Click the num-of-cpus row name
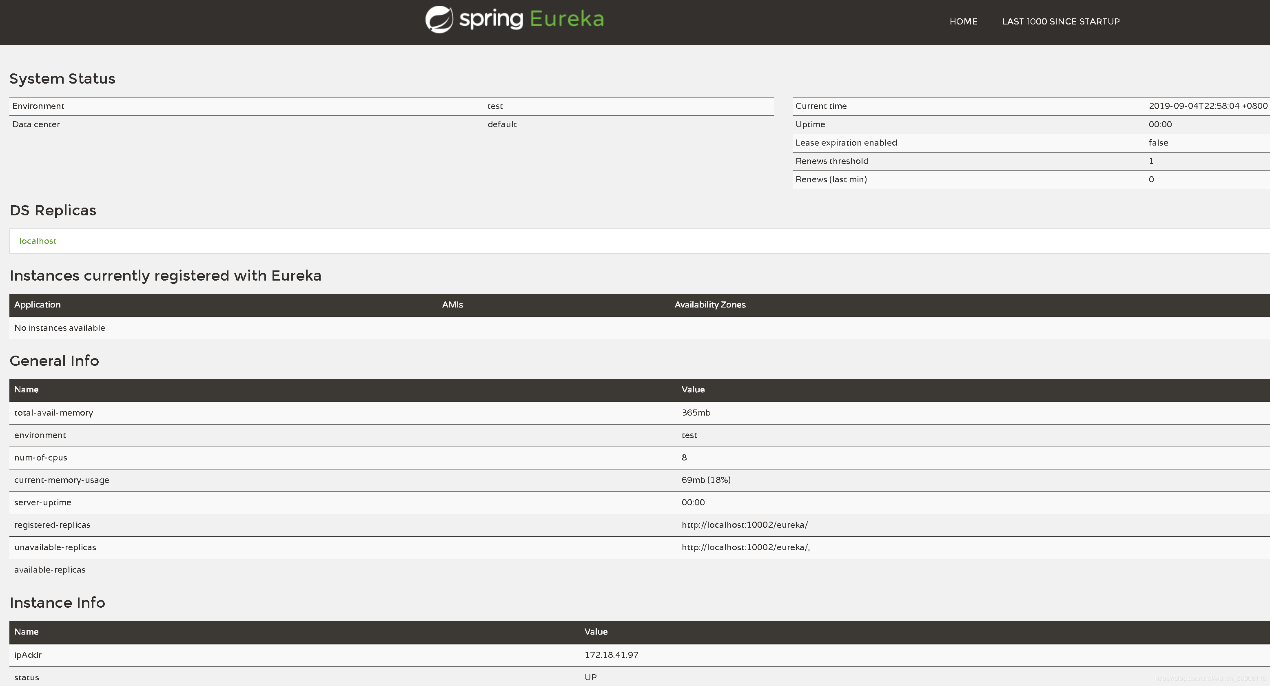This screenshot has height=686, width=1270. click(40, 458)
